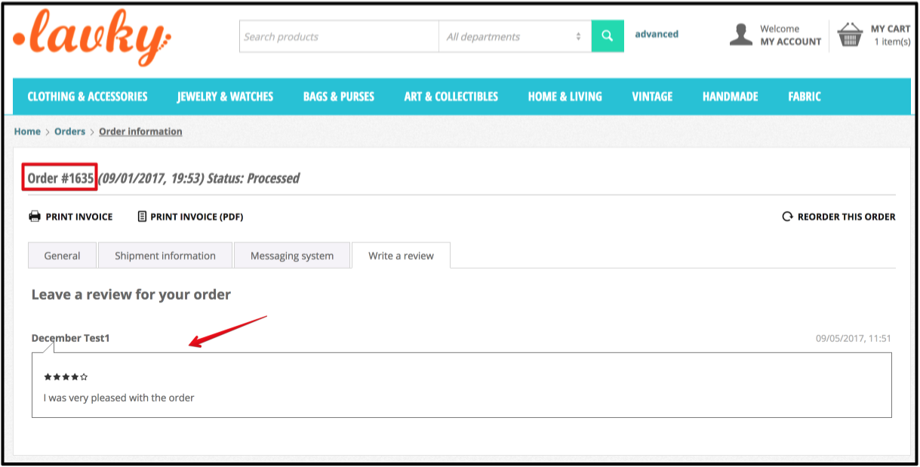Open the Messaging system tab
Viewport: 920px width, 467px height.
(292, 256)
